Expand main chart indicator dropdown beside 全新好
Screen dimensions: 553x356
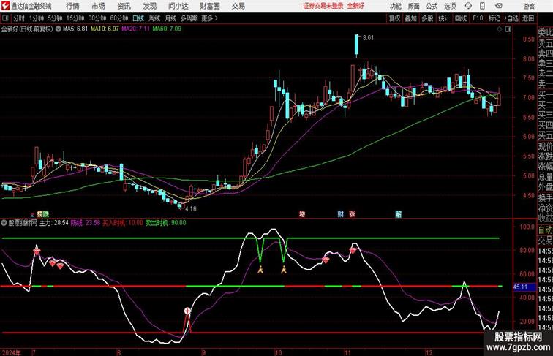[x=58, y=29]
